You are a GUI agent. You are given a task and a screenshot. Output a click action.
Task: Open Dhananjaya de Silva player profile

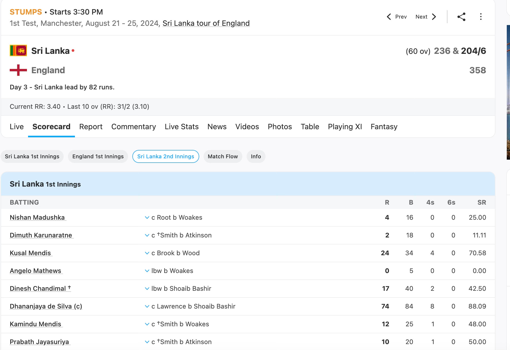click(x=46, y=306)
